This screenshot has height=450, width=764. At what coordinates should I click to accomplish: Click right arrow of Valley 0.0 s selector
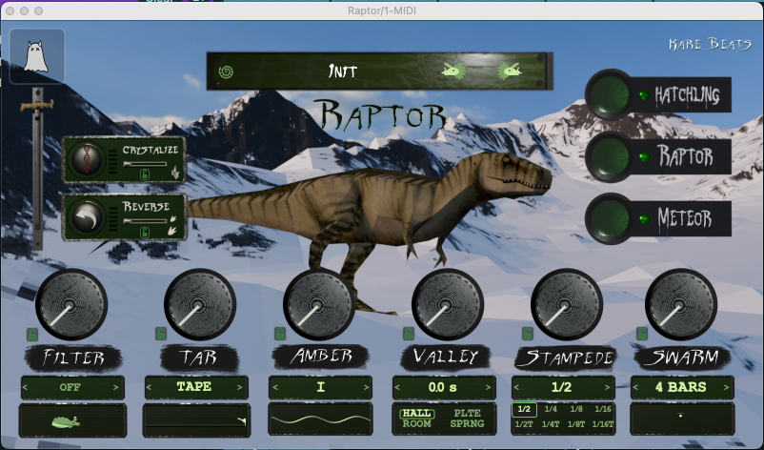489,388
